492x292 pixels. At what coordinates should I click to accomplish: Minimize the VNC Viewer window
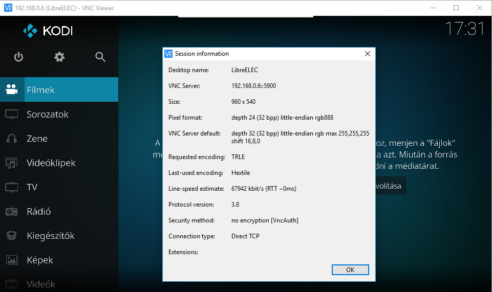click(x=433, y=8)
